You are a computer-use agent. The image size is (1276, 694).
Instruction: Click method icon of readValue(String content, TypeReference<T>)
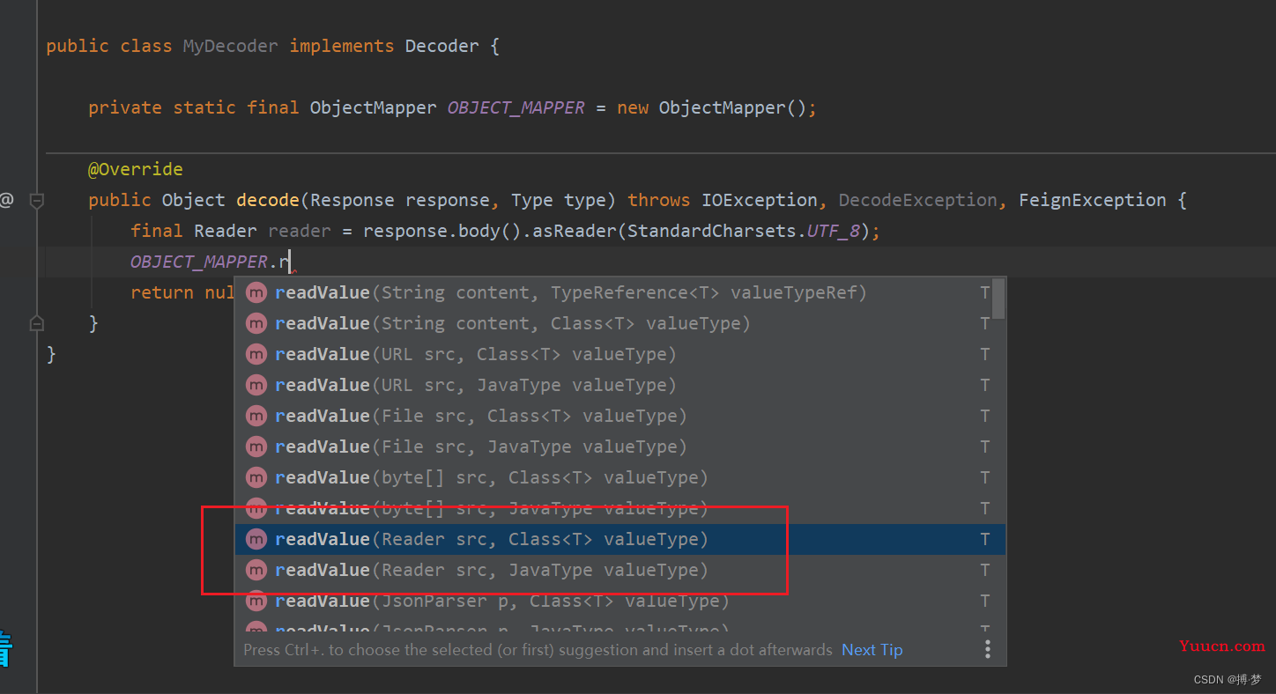click(256, 292)
